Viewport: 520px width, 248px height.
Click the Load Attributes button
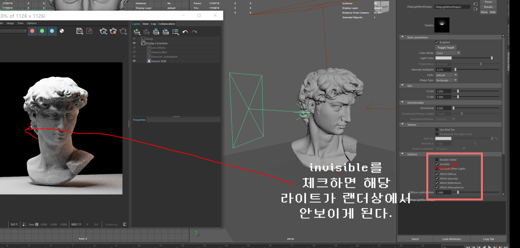point(451,239)
